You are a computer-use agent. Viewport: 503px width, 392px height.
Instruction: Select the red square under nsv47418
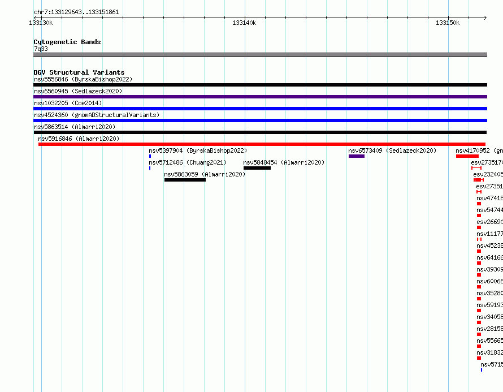tap(479, 204)
